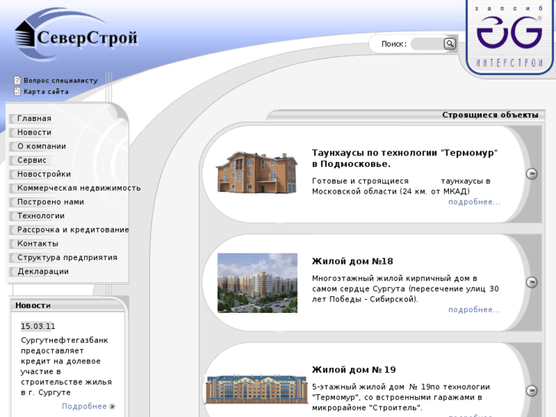Click the round arrow beside the Таунхаусы card
The height and width of the screenshot is (417, 556).
(532, 174)
